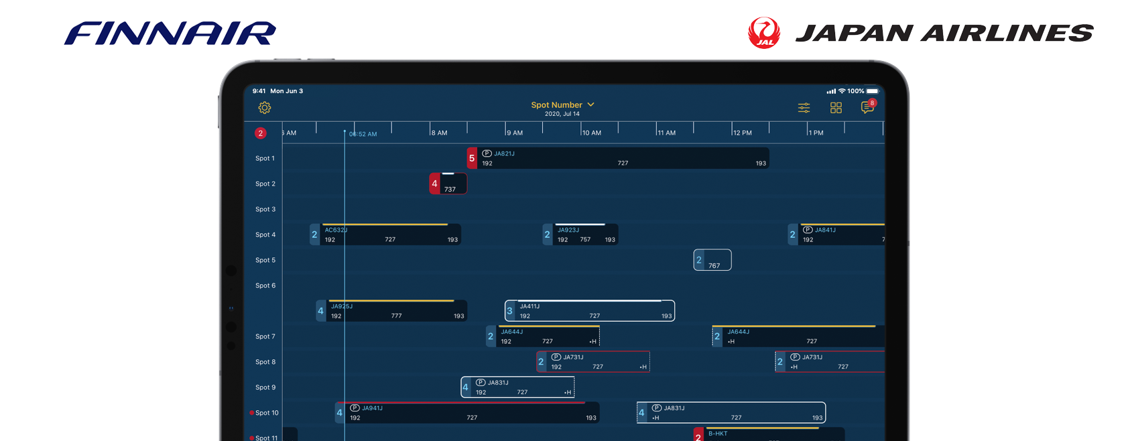
Task: Open settings via the gear icon
Action: pyautogui.click(x=265, y=108)
